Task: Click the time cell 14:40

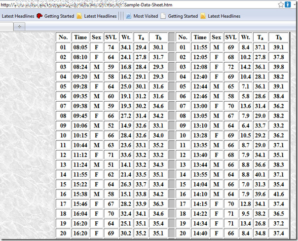Action: (200, 233)
